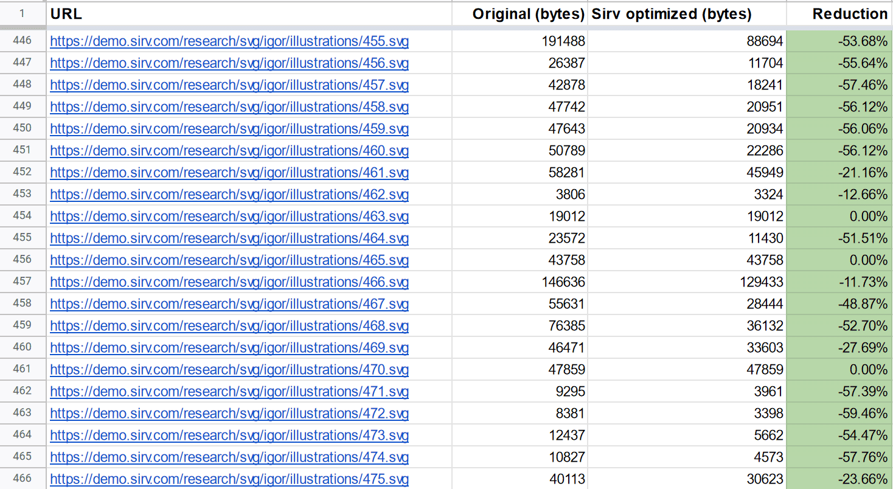Select optimized size cell 88694
The width and height of the screenshot is (893, 489).
click(x=687, y=41)
